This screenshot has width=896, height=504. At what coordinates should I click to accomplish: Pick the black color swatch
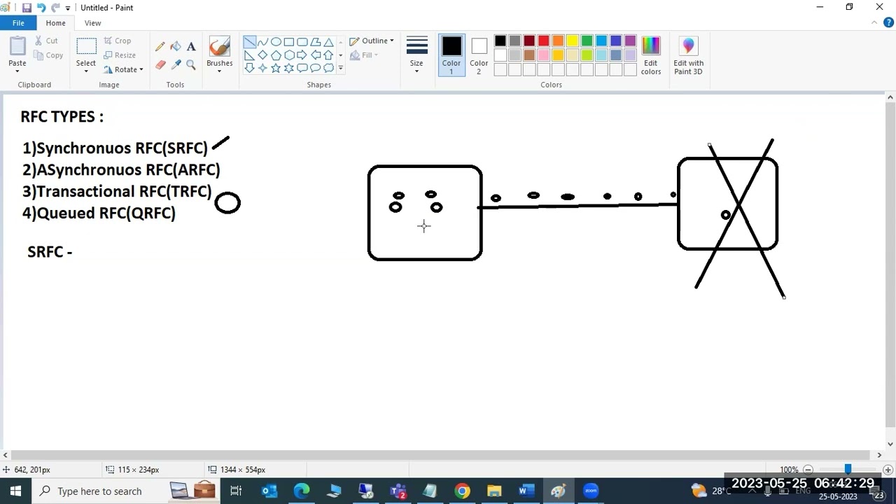(500, 41)
